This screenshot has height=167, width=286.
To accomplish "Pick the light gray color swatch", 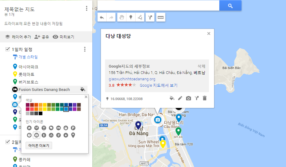I will 28,114.
